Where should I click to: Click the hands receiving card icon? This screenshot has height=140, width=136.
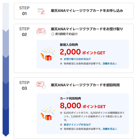[x=41, y=32]
